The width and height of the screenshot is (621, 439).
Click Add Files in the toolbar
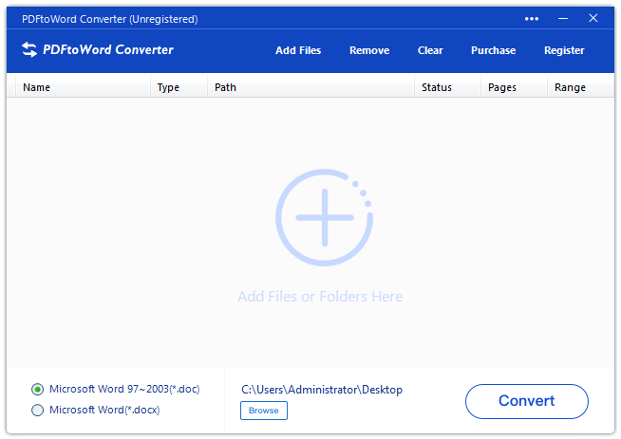pos(298,50)
